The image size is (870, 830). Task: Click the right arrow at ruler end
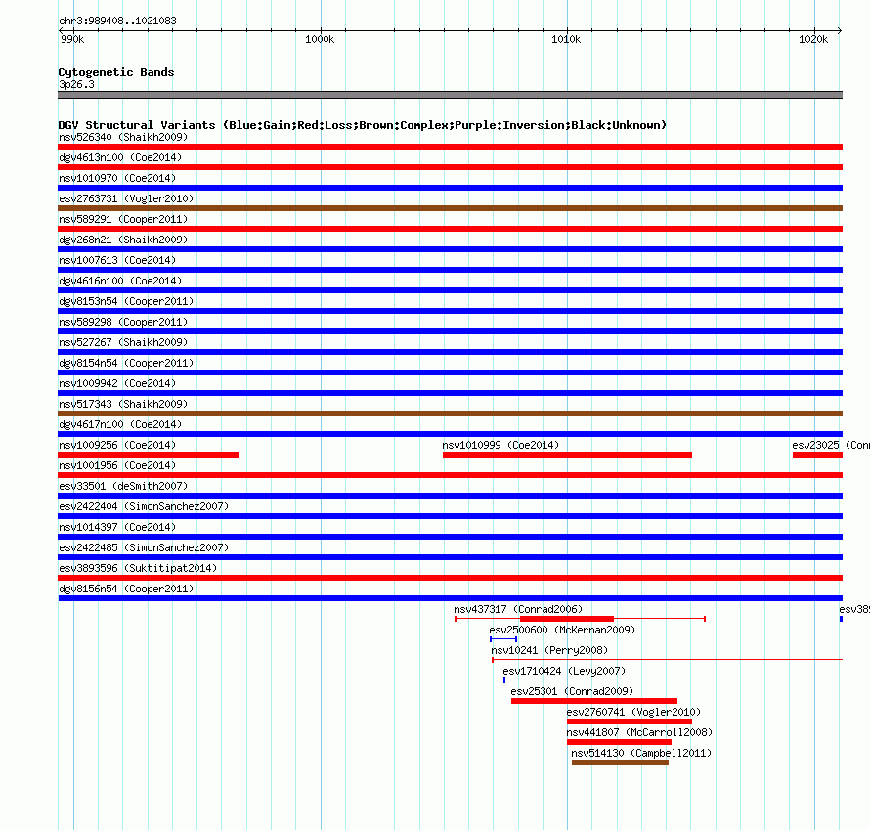840,30
